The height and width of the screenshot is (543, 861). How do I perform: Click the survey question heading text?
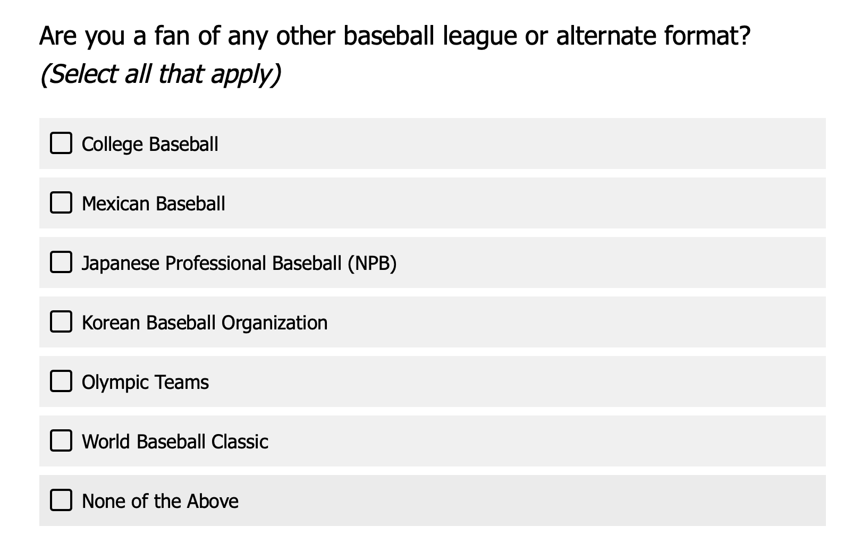[x=396, y=36]
